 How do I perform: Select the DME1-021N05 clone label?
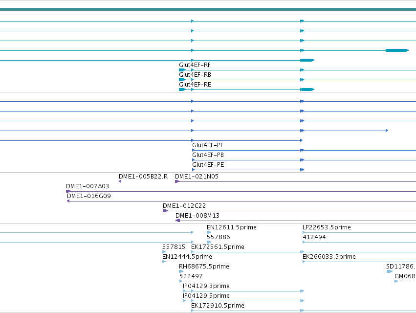pos(197,177)
